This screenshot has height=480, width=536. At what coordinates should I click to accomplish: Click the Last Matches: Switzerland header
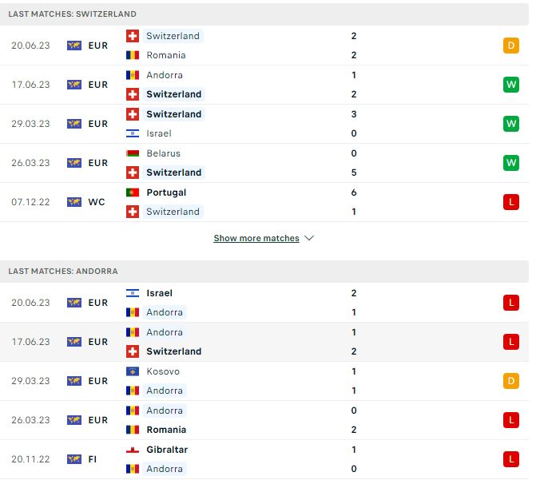264,14
